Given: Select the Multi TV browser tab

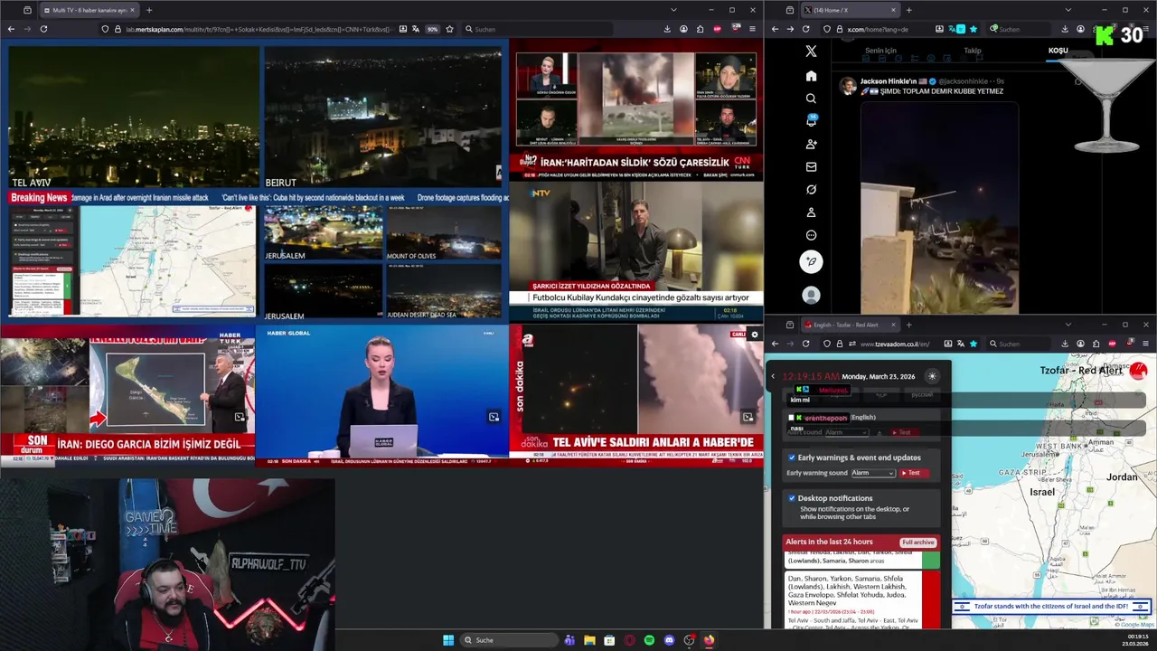Looking at the screenshot, I should pos(89,10).
